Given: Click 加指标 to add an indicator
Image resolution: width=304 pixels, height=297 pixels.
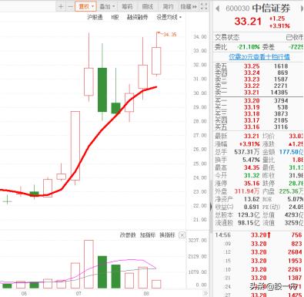Looking at the screenshot, I should [148, 235].
